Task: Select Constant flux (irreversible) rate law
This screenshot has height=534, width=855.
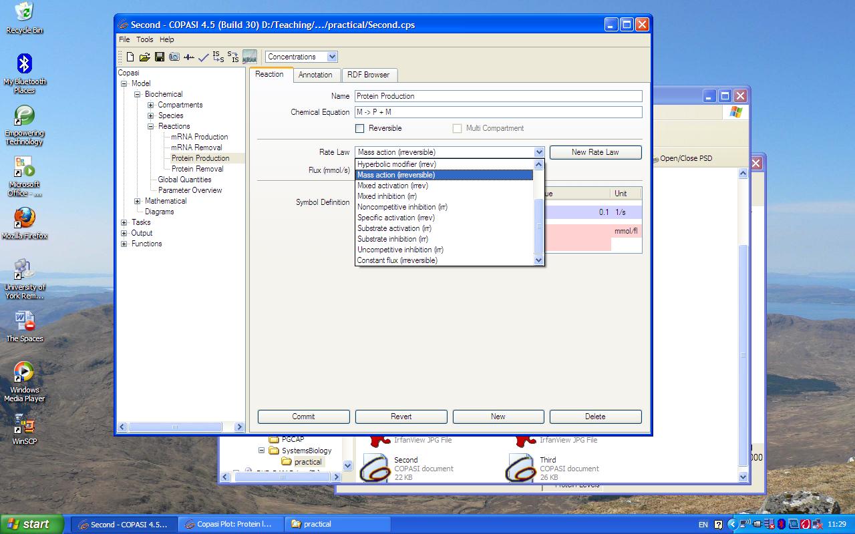Action: (397, 260)
